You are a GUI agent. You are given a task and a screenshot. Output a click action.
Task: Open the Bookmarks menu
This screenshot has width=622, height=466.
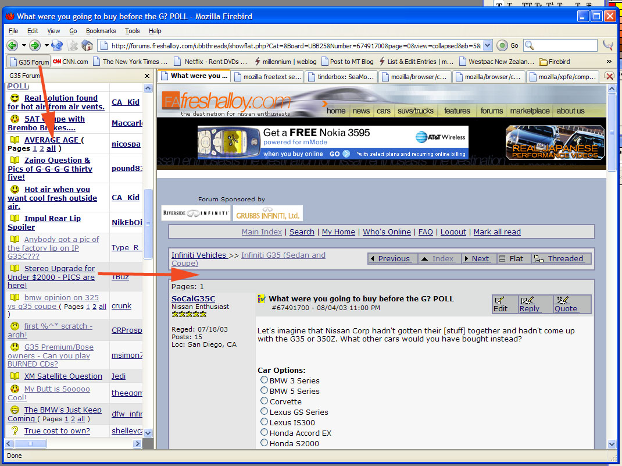click(x=101, y=31)
